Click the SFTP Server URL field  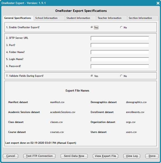[119, 38]
